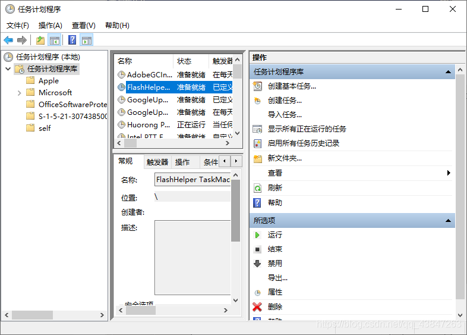Click the actions pane scrollbar down arrow
Viewport: 467px width, 335px height.
pyautogui.click(x=460, y=315)
